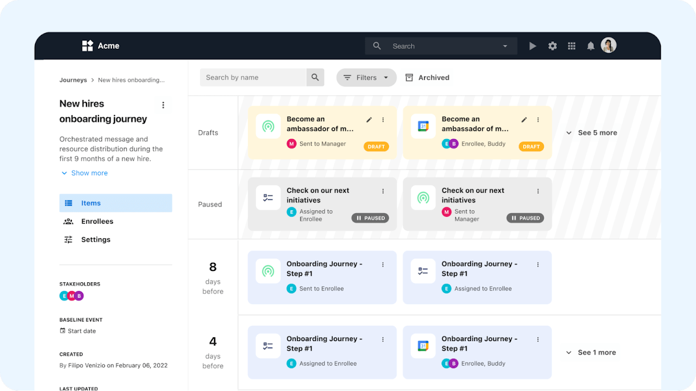
Task: Click the Drafts row label
Action: pyautogui.click(x=208, y=133)
